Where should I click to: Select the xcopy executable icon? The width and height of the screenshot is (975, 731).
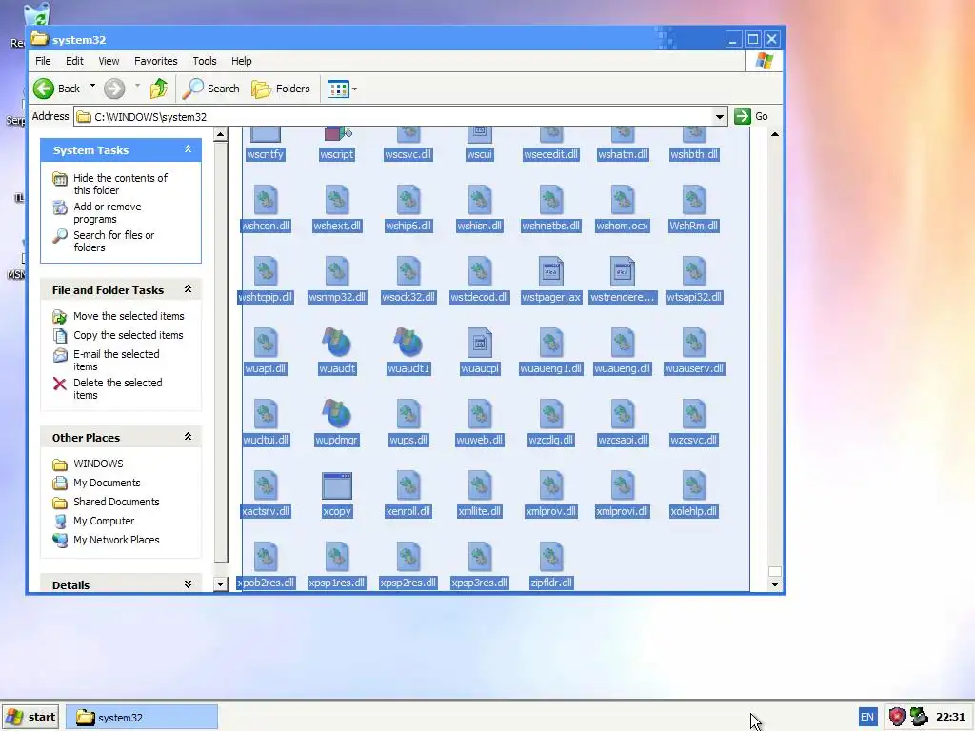(x=336, y=486)
